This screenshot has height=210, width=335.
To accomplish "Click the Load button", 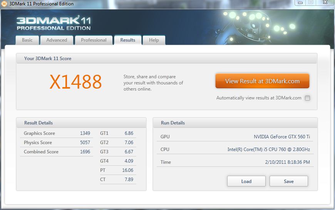I will click(246, 181).
